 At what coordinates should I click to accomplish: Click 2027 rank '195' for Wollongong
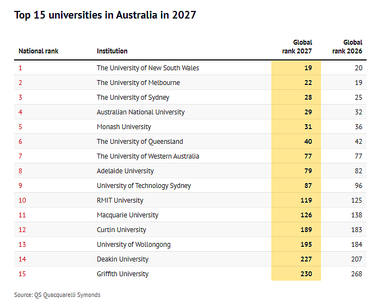coord(306,245)
